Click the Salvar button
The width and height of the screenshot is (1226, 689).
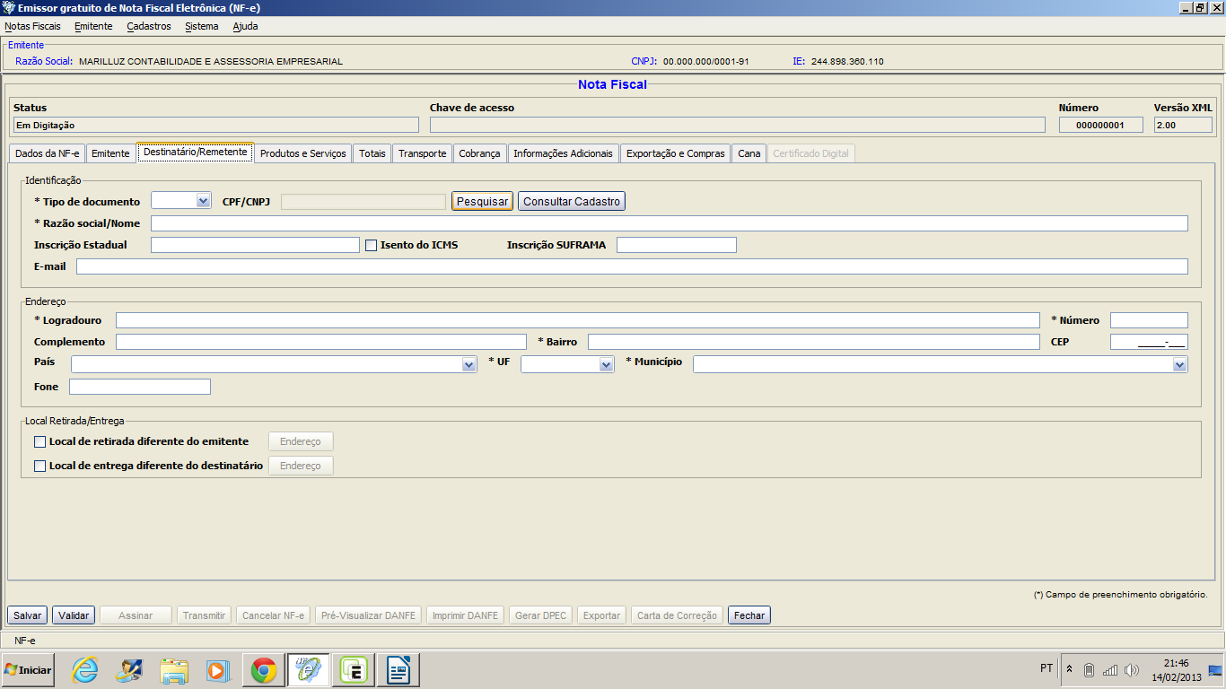point(28,615)
